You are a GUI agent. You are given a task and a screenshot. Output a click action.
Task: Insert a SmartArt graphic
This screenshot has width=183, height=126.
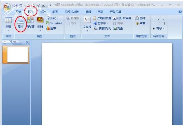point(54,23)
